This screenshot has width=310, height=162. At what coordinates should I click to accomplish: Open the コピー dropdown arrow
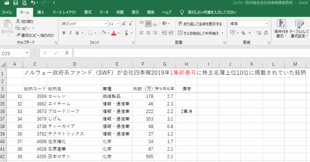pos(33,28)
